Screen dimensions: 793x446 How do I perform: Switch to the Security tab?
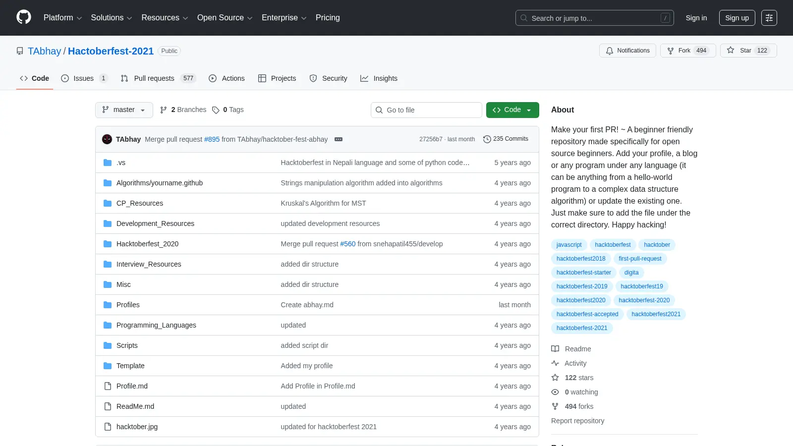pyautogui.click(x=328, y=78)
